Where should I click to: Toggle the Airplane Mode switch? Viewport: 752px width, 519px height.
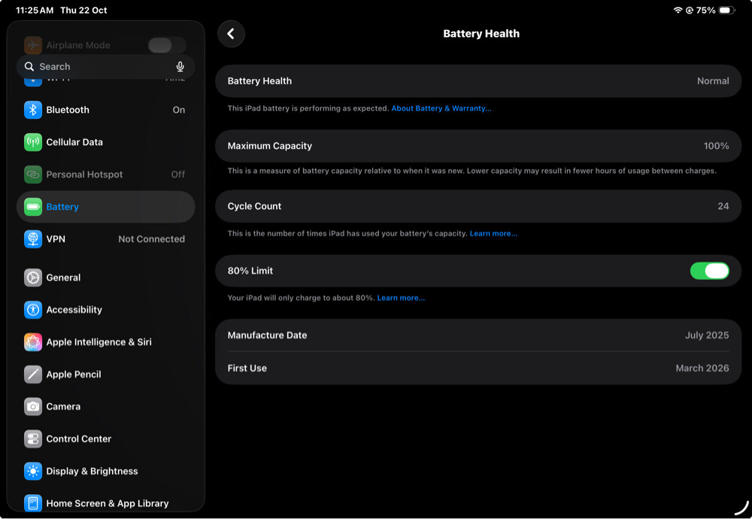(x=166, y=45)
